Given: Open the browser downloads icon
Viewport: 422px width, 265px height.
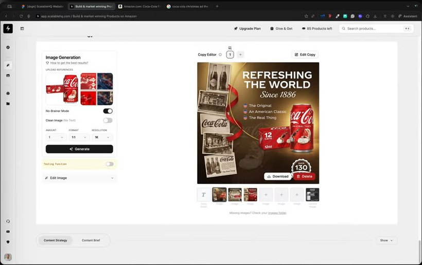Looking at the screenshot, I should coord(375,16).
